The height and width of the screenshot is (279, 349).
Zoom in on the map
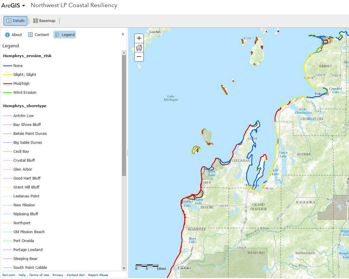point(139,38)
